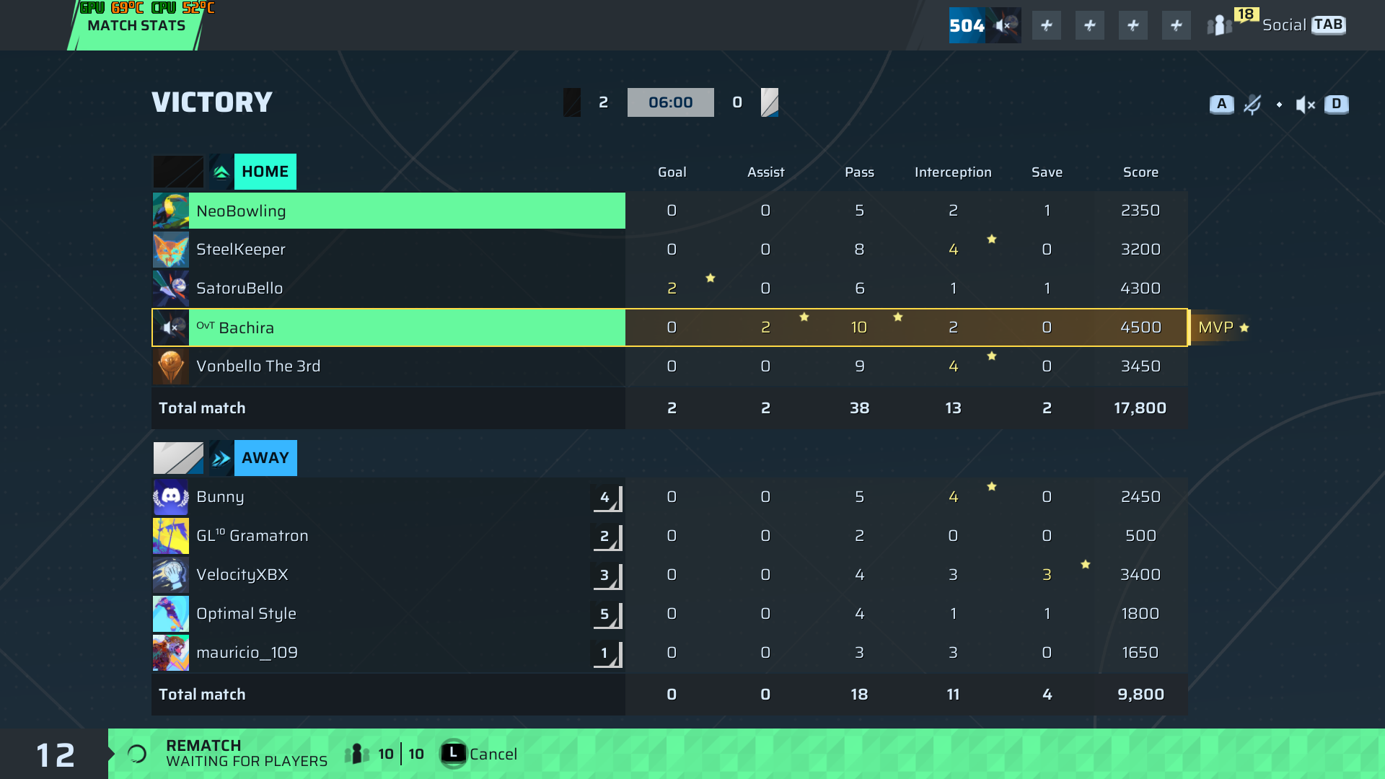Screen dimensions: 1385x779
Task: Select the SatoruBello player name
Action: 239,289
